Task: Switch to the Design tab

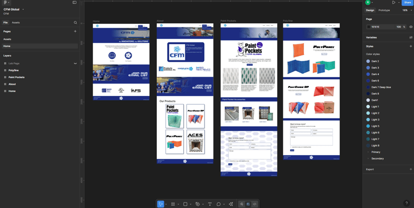Action: tap(370, 10)
